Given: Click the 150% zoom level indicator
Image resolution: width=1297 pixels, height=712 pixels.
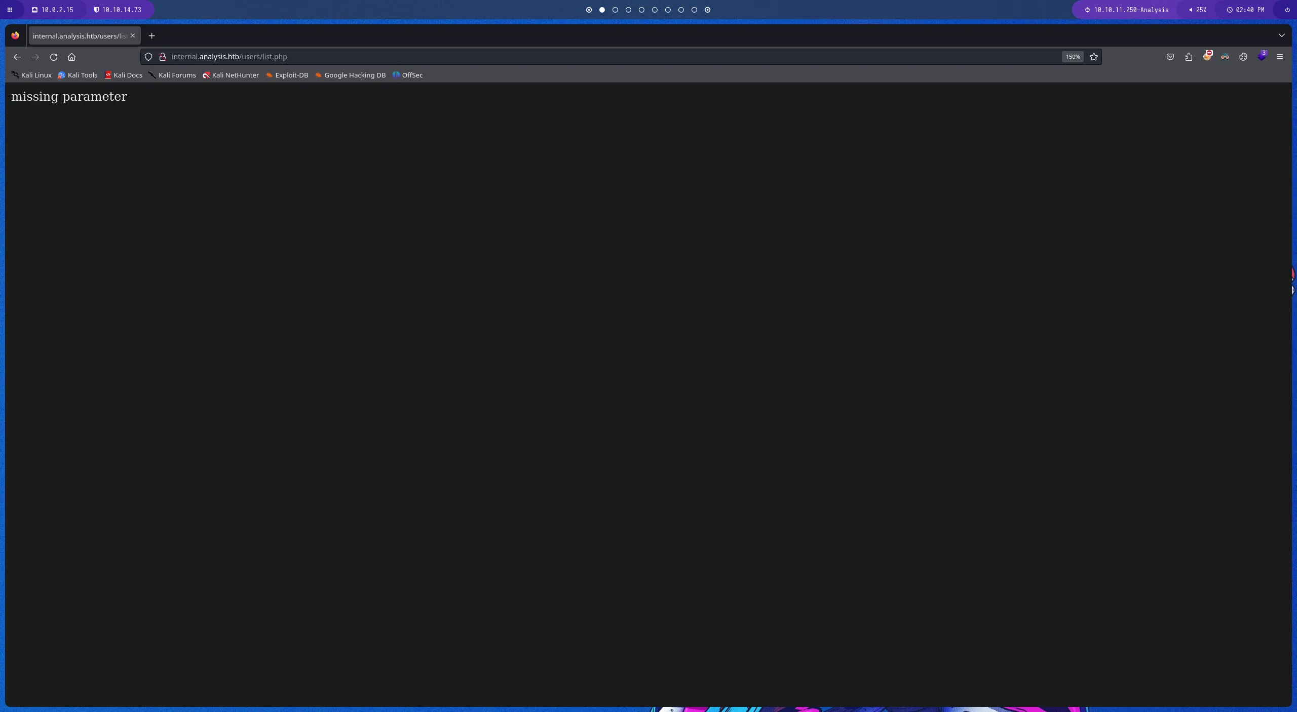Looking at the screenshot, I should point(1072,57).
